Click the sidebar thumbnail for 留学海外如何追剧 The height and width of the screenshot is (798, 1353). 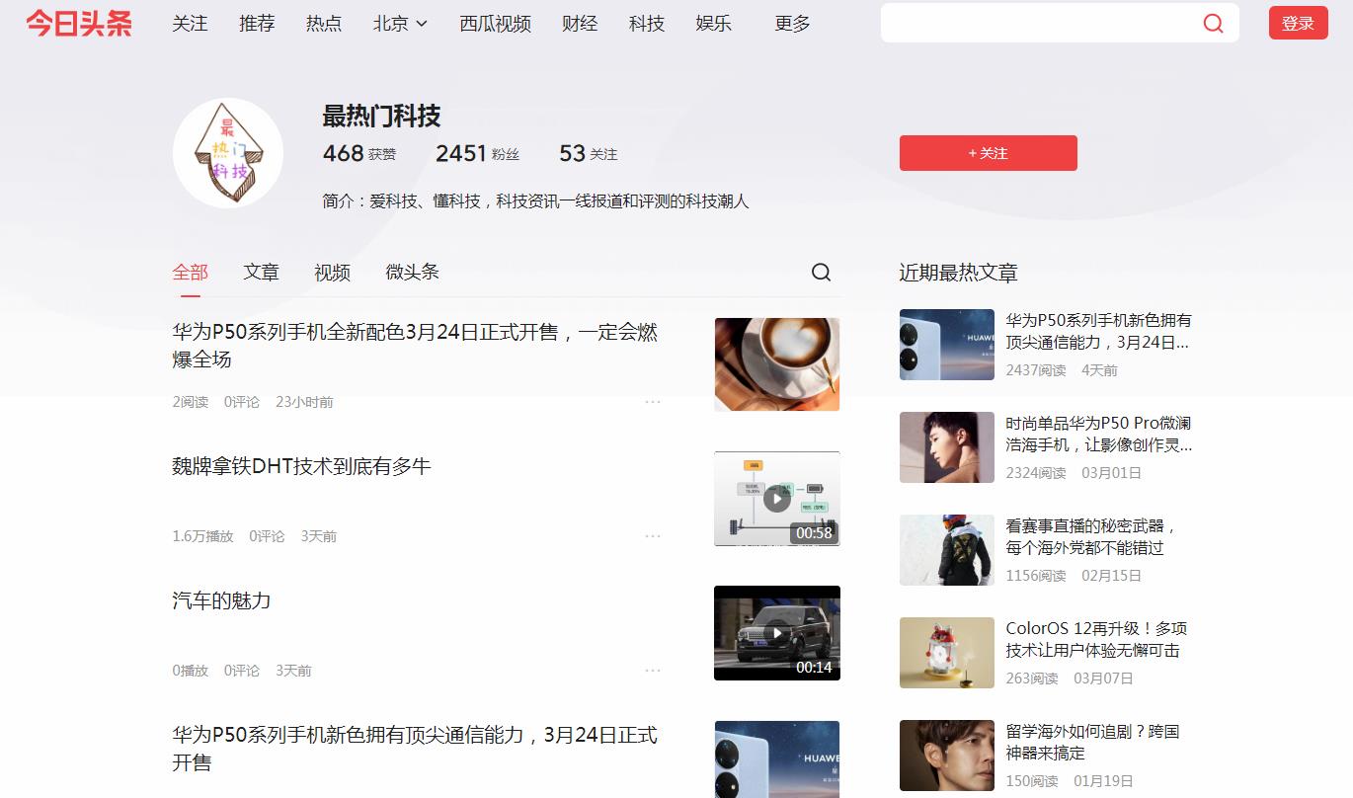pos(947,756)
